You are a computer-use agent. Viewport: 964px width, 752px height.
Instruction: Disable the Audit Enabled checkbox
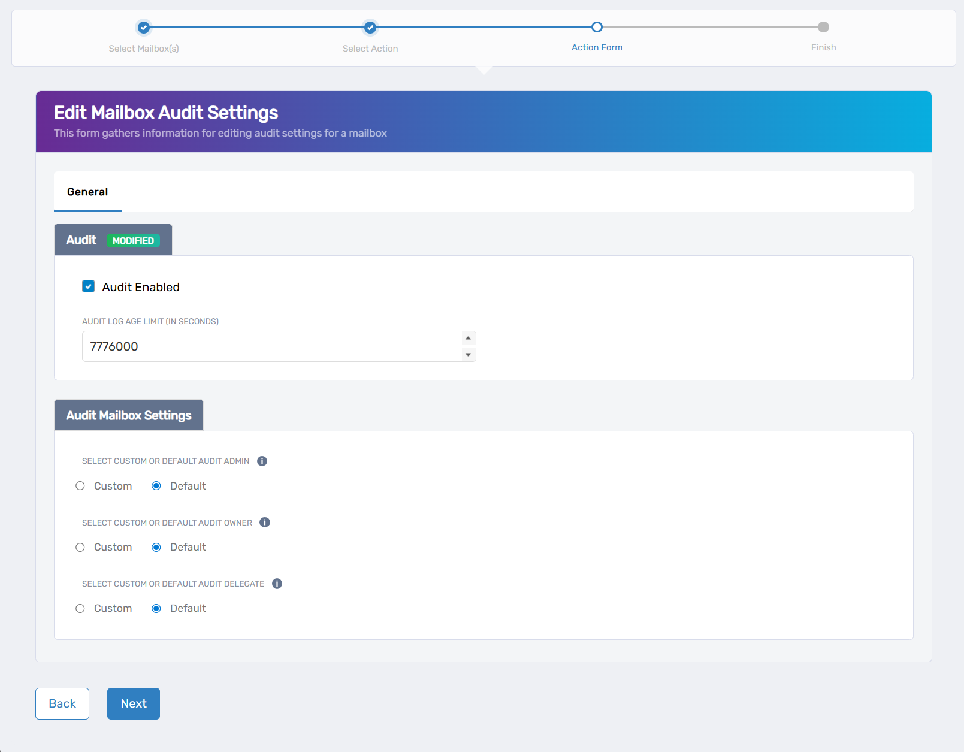[x=88, y=286]
